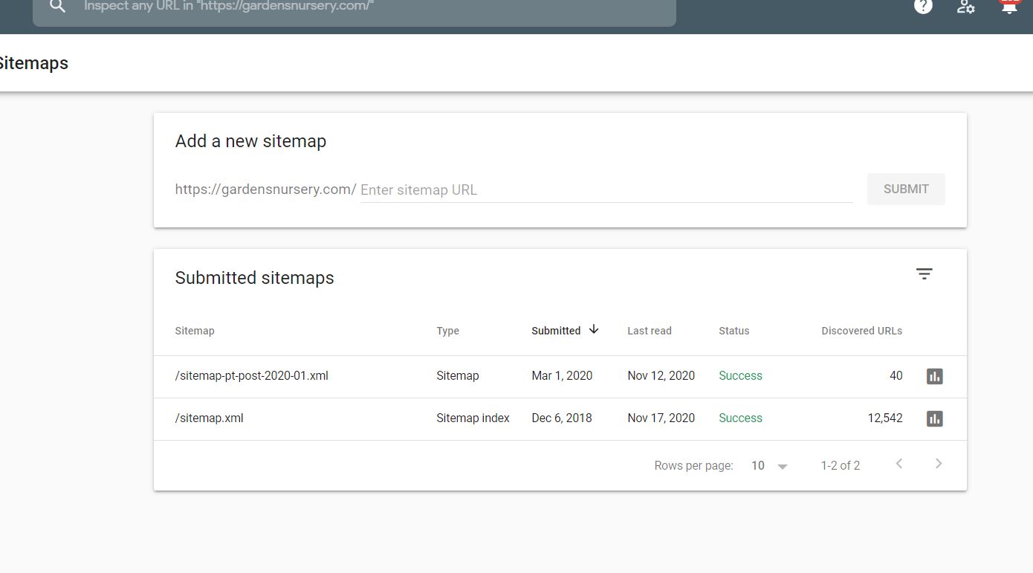Expand the rows-per-page selector arrow
The width and height of the screenshot is (1033, 573).
pyautogui.click(x=783, y=466)
